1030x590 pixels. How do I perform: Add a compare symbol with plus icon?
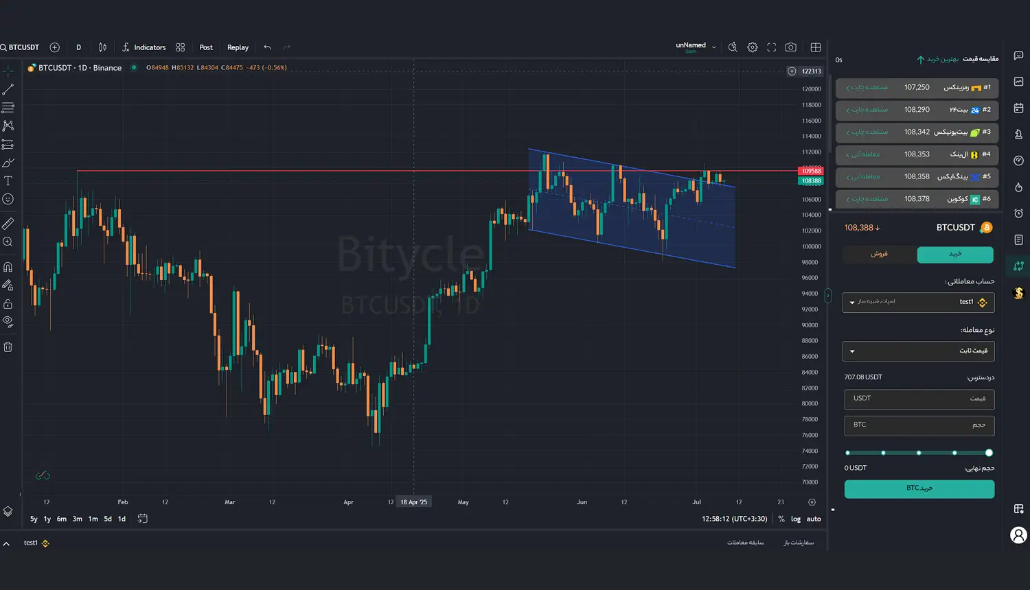pyautogui.click(x=55, y=47)
